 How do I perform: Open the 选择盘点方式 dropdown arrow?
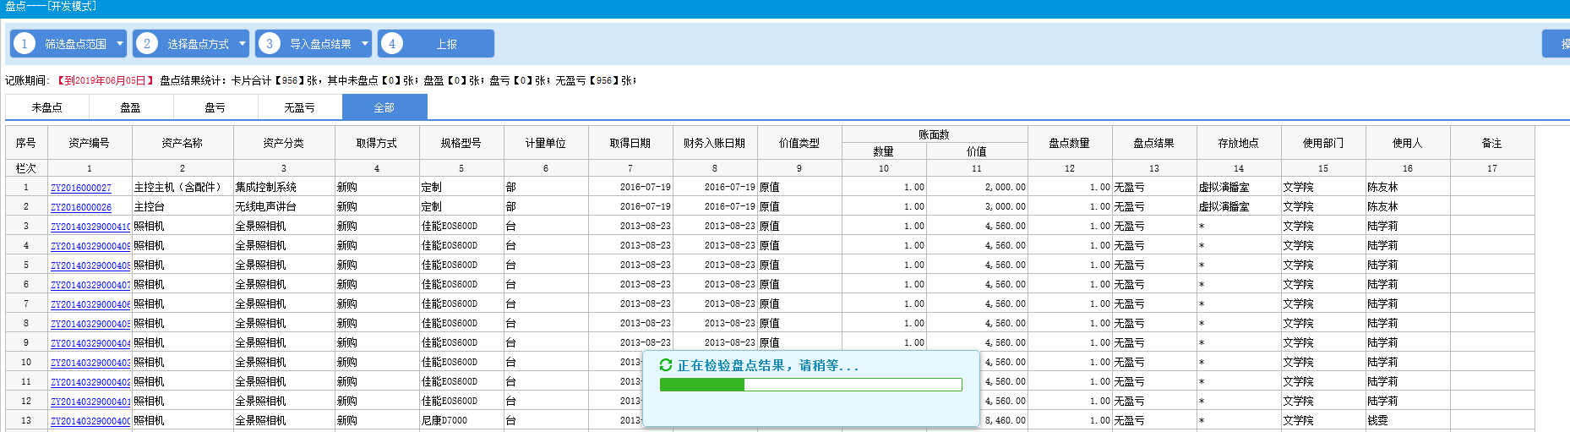[242, 44]
